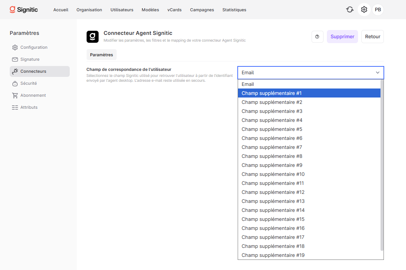The image size is (406, 270).
Task: Open Attributs in settings sidebar
Action: [x=40, y=107]
